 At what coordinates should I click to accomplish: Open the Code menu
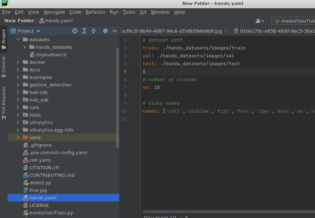click(x=75, y=12)
